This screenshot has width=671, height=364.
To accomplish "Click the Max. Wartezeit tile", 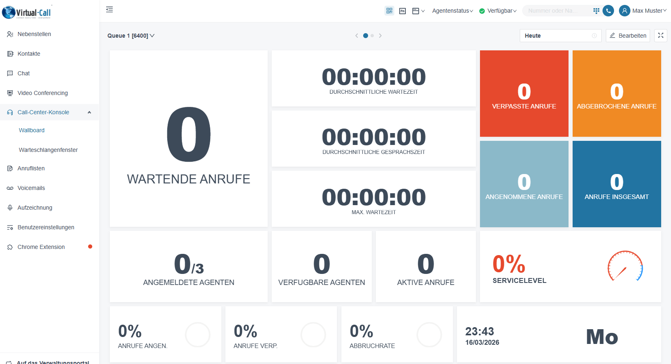I will click(x=373, y=199).
